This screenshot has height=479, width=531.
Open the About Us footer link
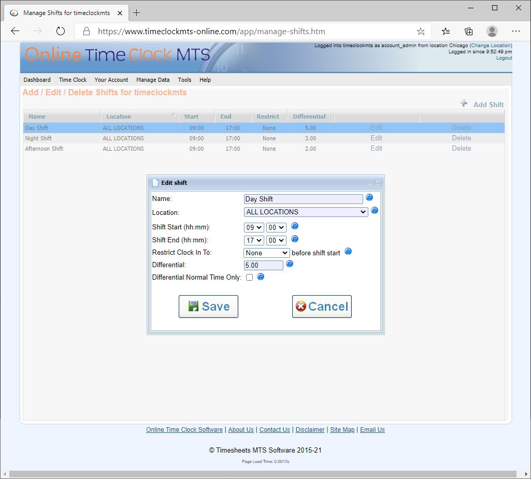241,430
